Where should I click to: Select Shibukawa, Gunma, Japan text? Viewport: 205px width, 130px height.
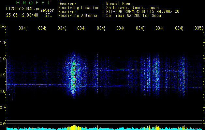tap(132, 8)
